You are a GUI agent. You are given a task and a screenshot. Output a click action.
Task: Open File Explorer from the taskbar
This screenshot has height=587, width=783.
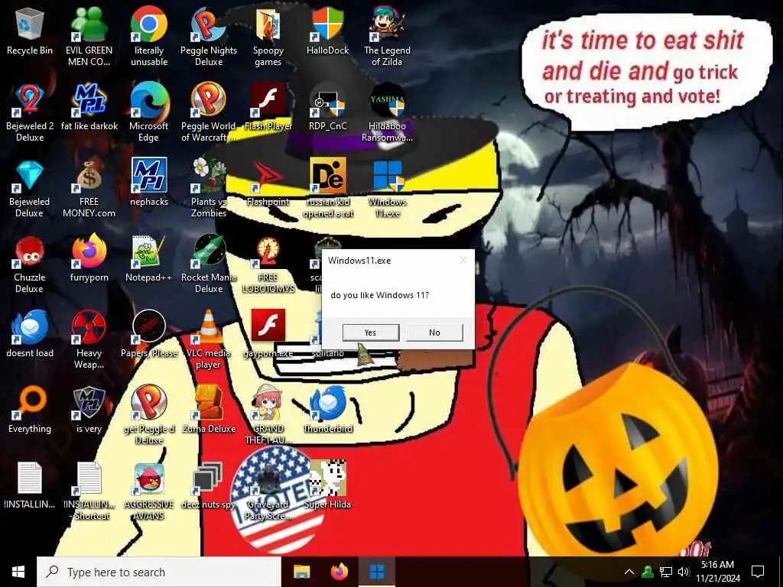point(301,572)
